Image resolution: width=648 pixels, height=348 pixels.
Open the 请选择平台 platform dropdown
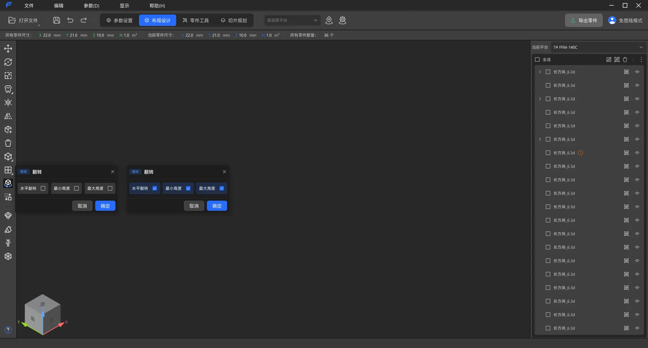(292, 20)
